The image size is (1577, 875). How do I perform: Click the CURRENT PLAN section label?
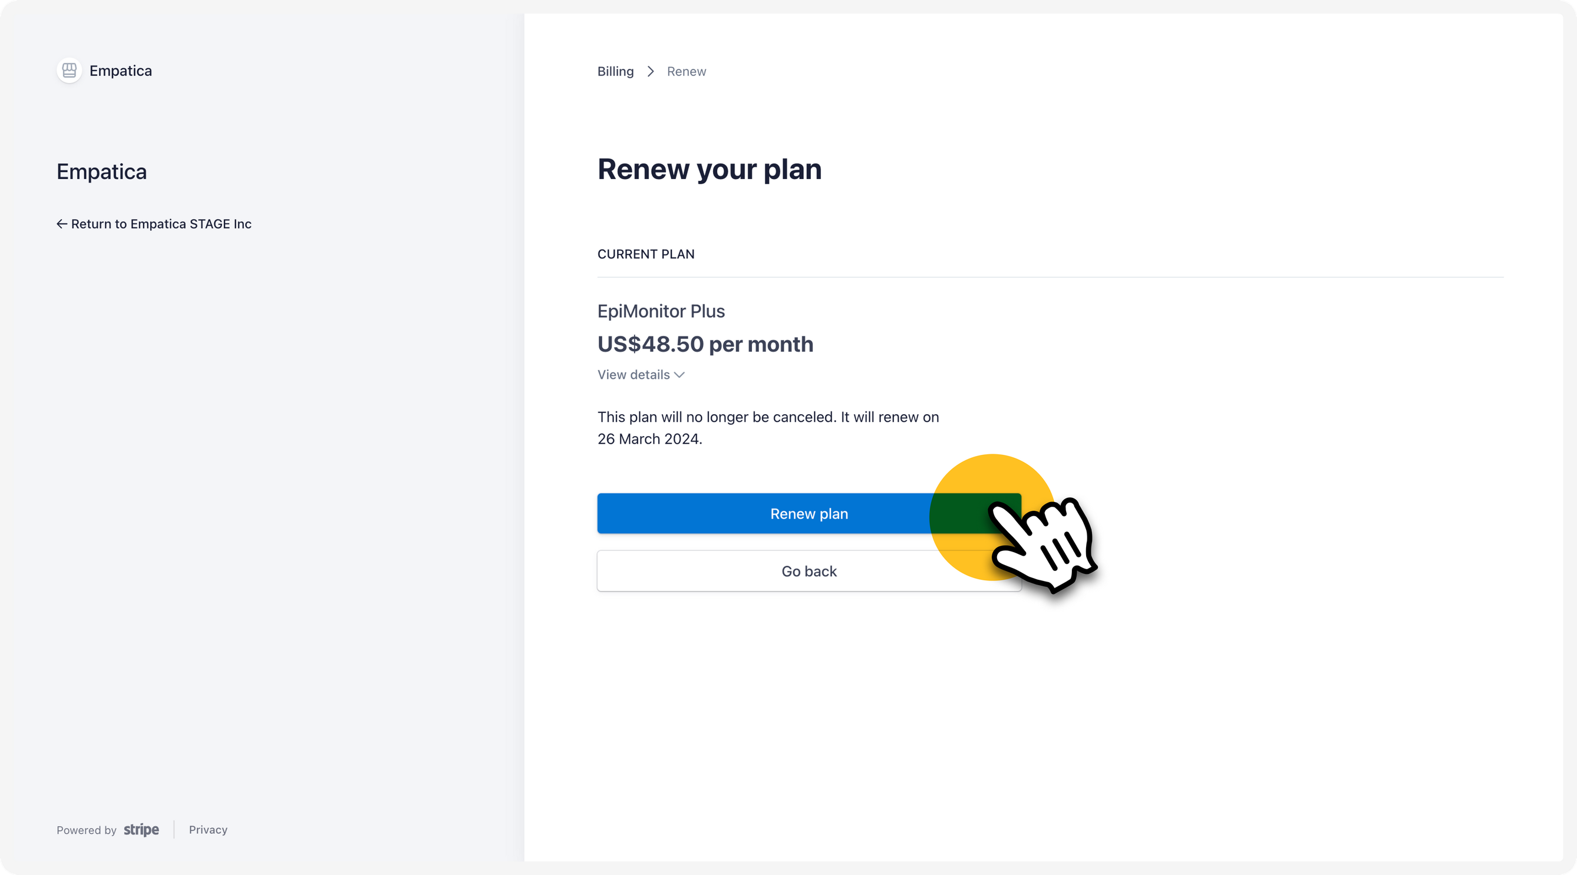646,254
